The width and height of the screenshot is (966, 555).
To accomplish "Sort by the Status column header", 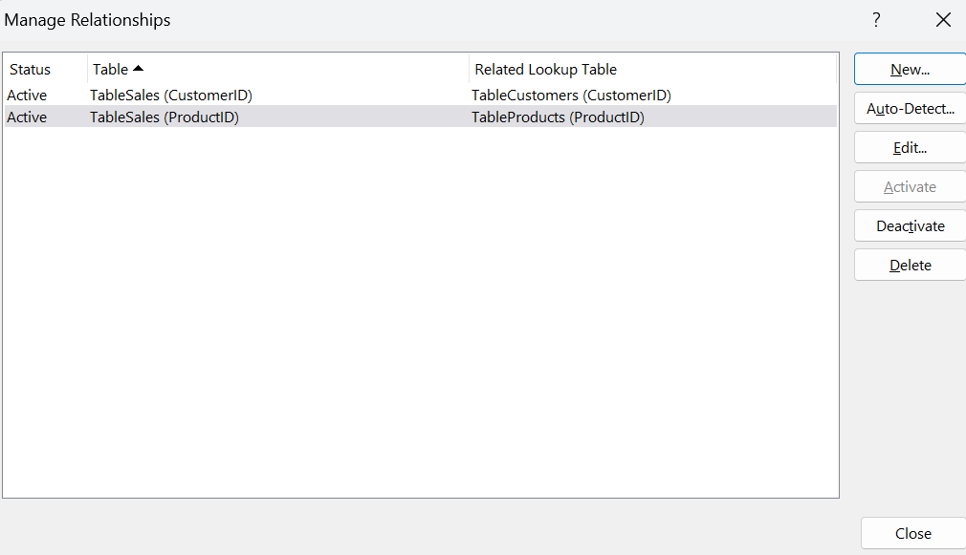I will [x=31, y=70].
